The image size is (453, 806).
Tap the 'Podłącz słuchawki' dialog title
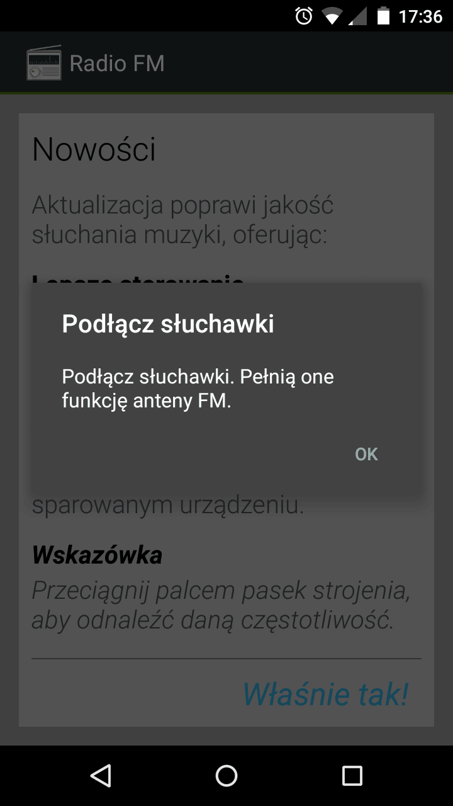click(x=168, y=324)
